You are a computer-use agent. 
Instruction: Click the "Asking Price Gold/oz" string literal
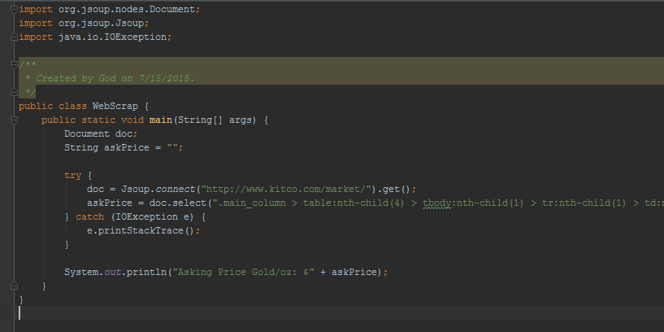(245, 272)
